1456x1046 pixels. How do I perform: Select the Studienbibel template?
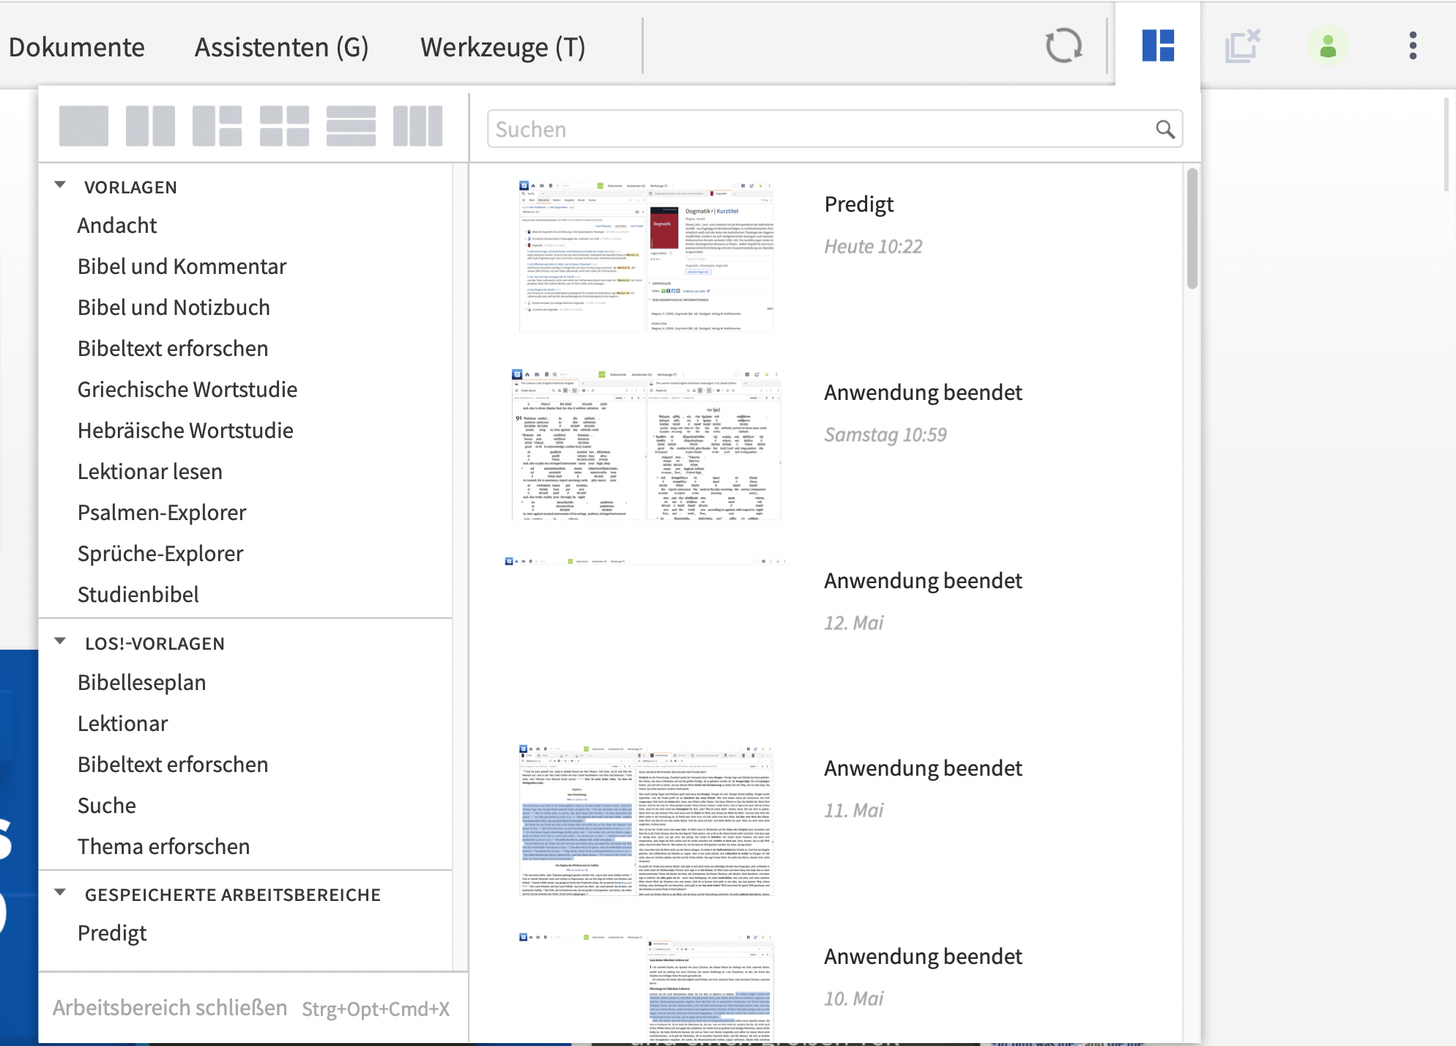pos(138,594)
